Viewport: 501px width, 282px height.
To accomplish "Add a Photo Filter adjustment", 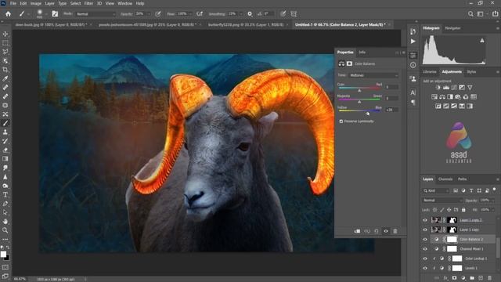I will (458, 97).
